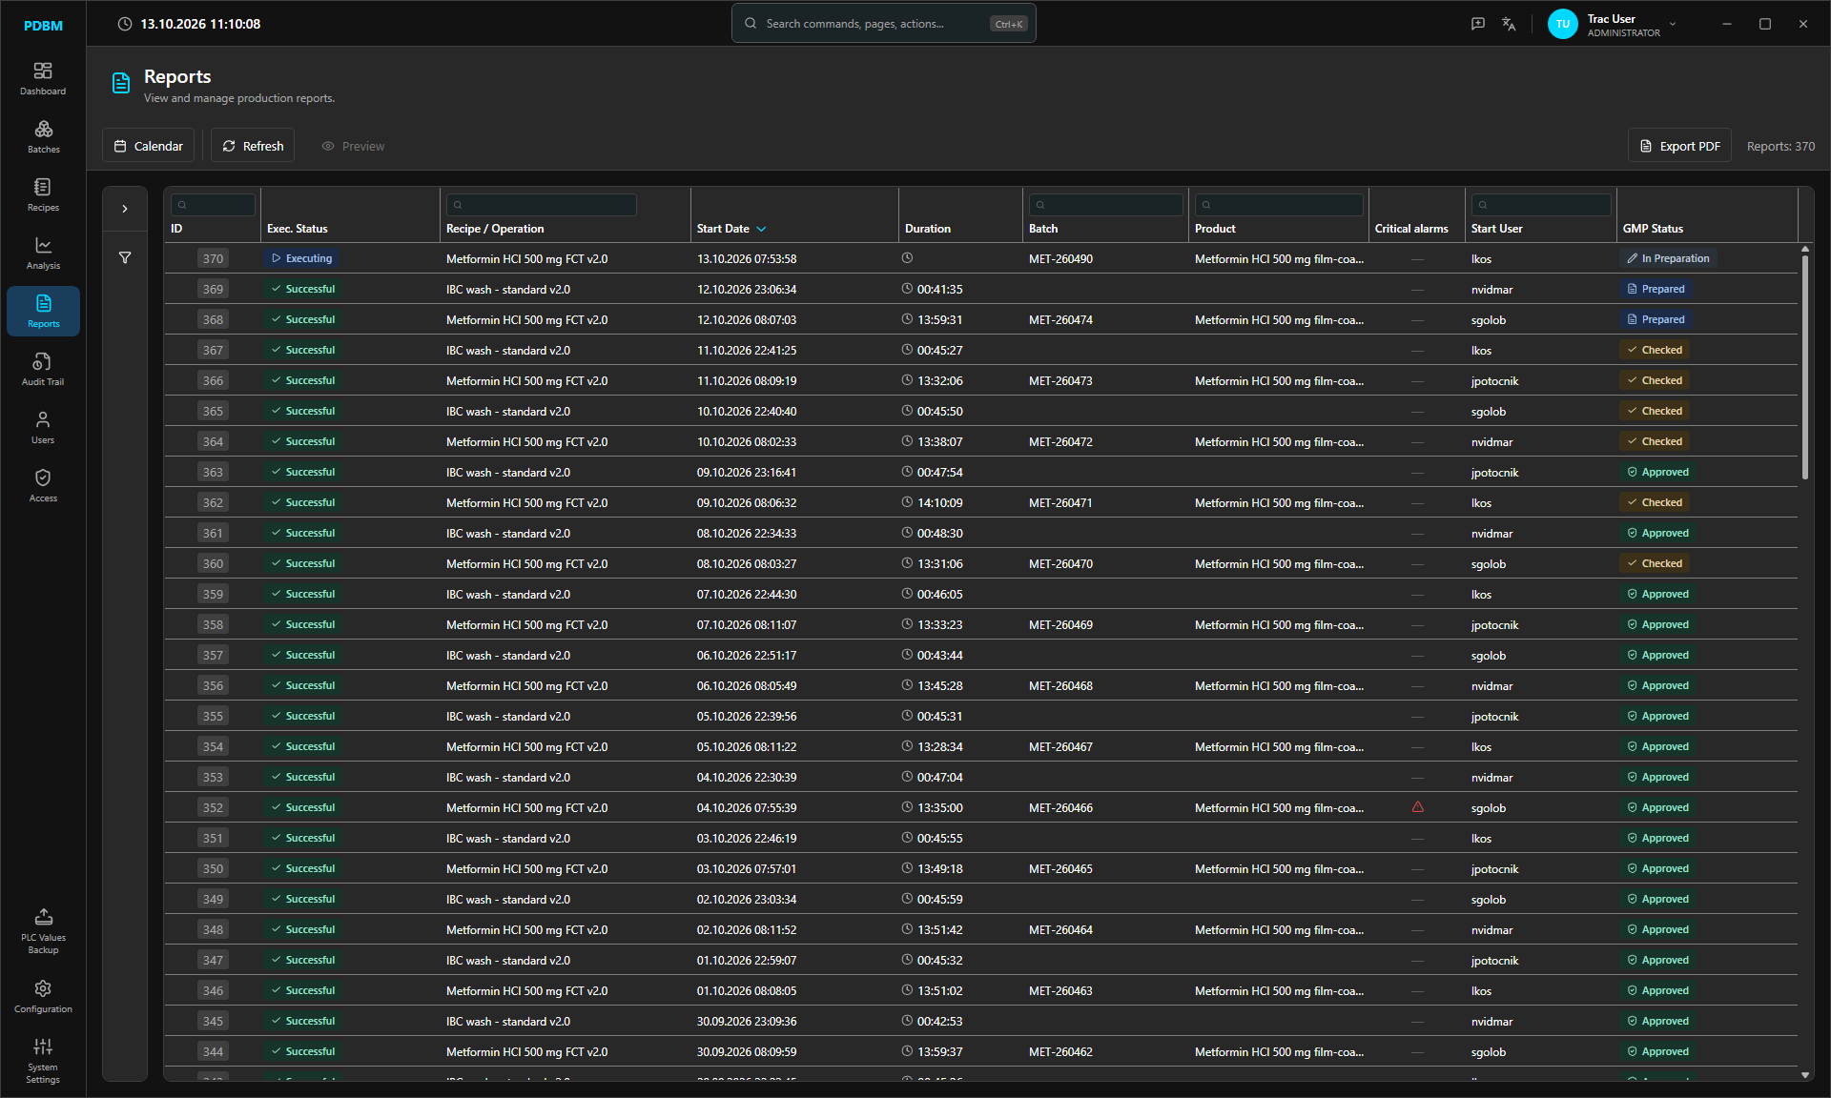Sort by Duration column header
Screen dimensions: 1831x1098
(927, 229)
